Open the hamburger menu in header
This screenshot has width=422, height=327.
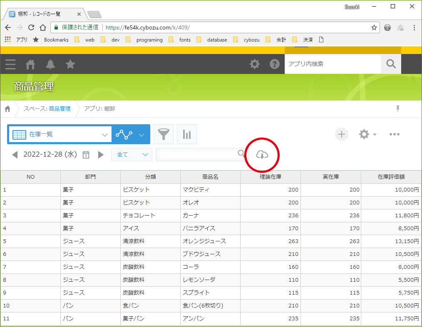(10, 64)
